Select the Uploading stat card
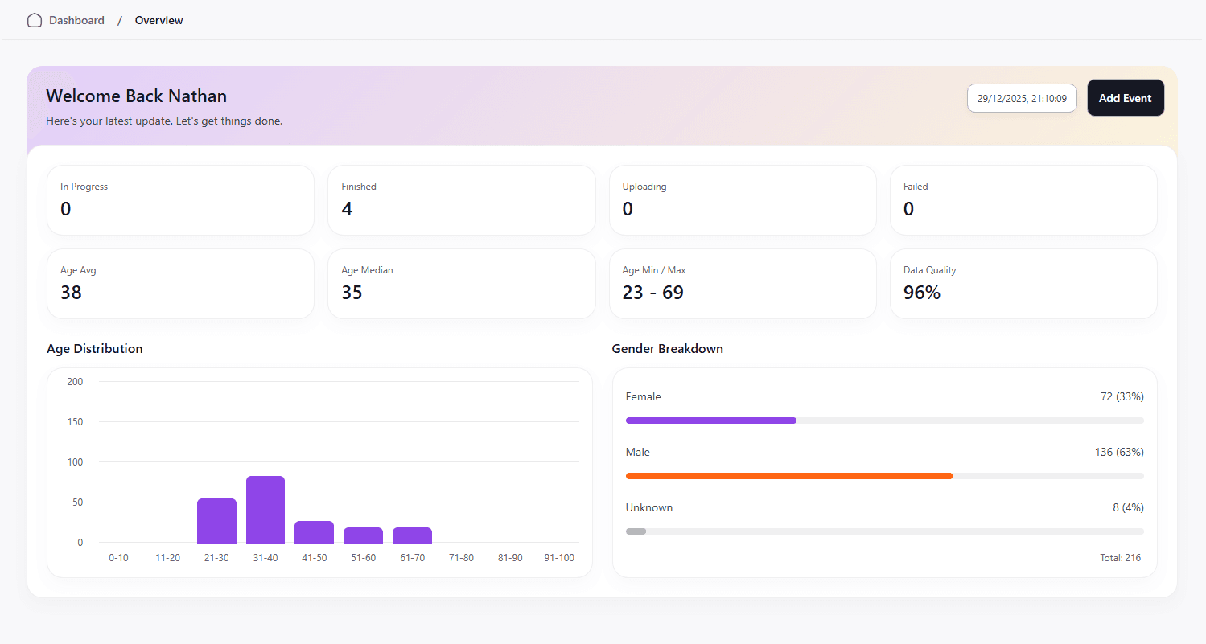 (x=742, y=200)
